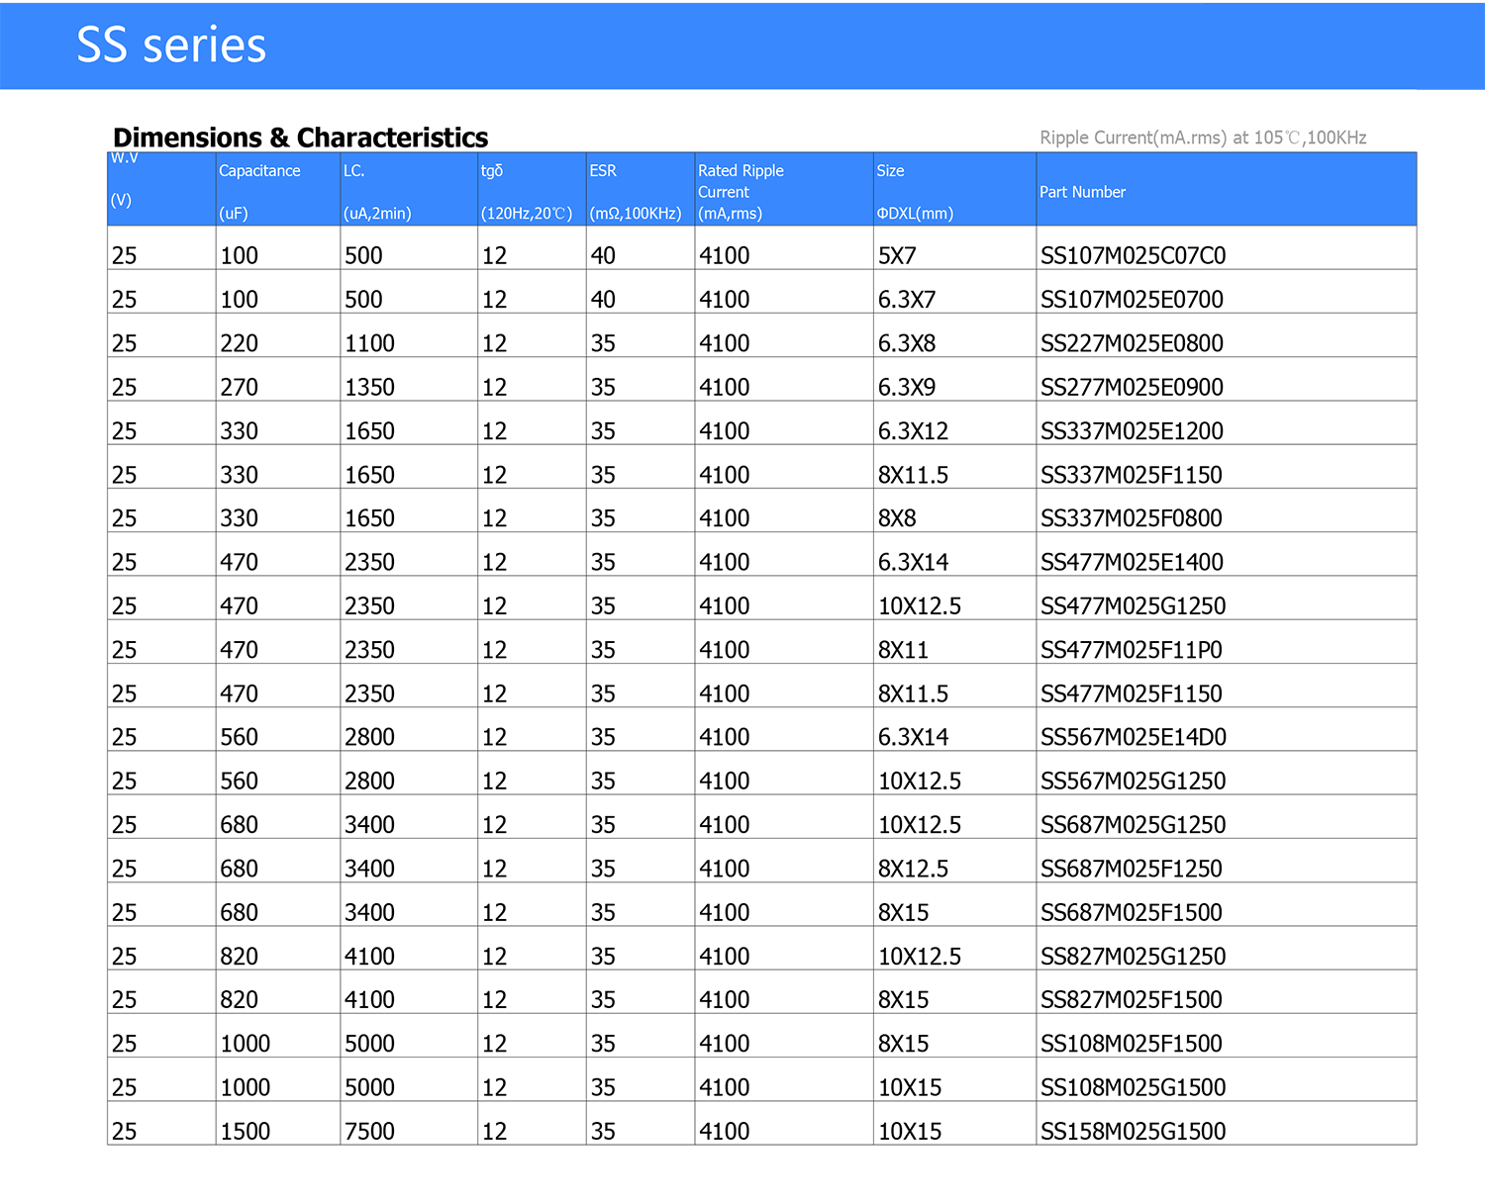Select part number SS477M025E1400

[1132, 562]
